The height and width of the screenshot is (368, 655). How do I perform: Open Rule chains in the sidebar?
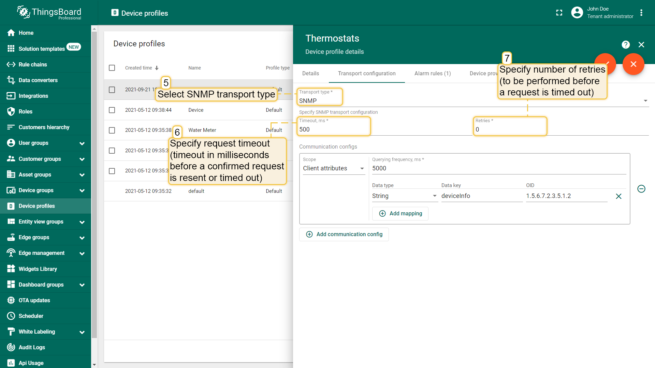[x=33, y=64]
